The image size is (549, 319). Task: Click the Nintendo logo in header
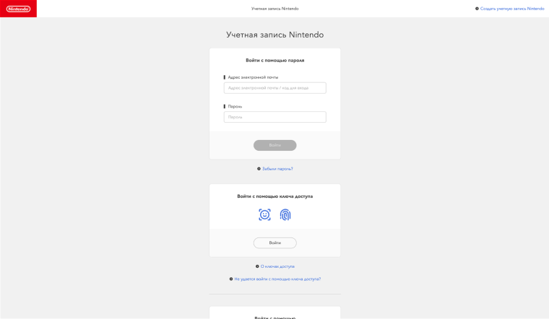click(18, 9)
